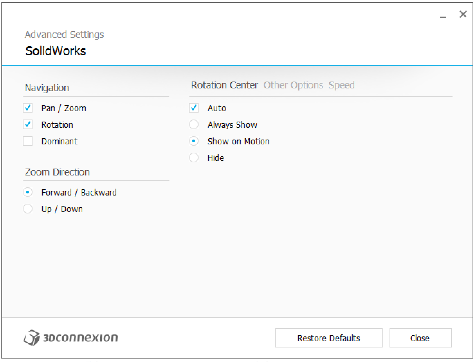This screenshot has height=362, width=476.
Task: Click the 3Dconnexion logo
Action: coord(71,337)
